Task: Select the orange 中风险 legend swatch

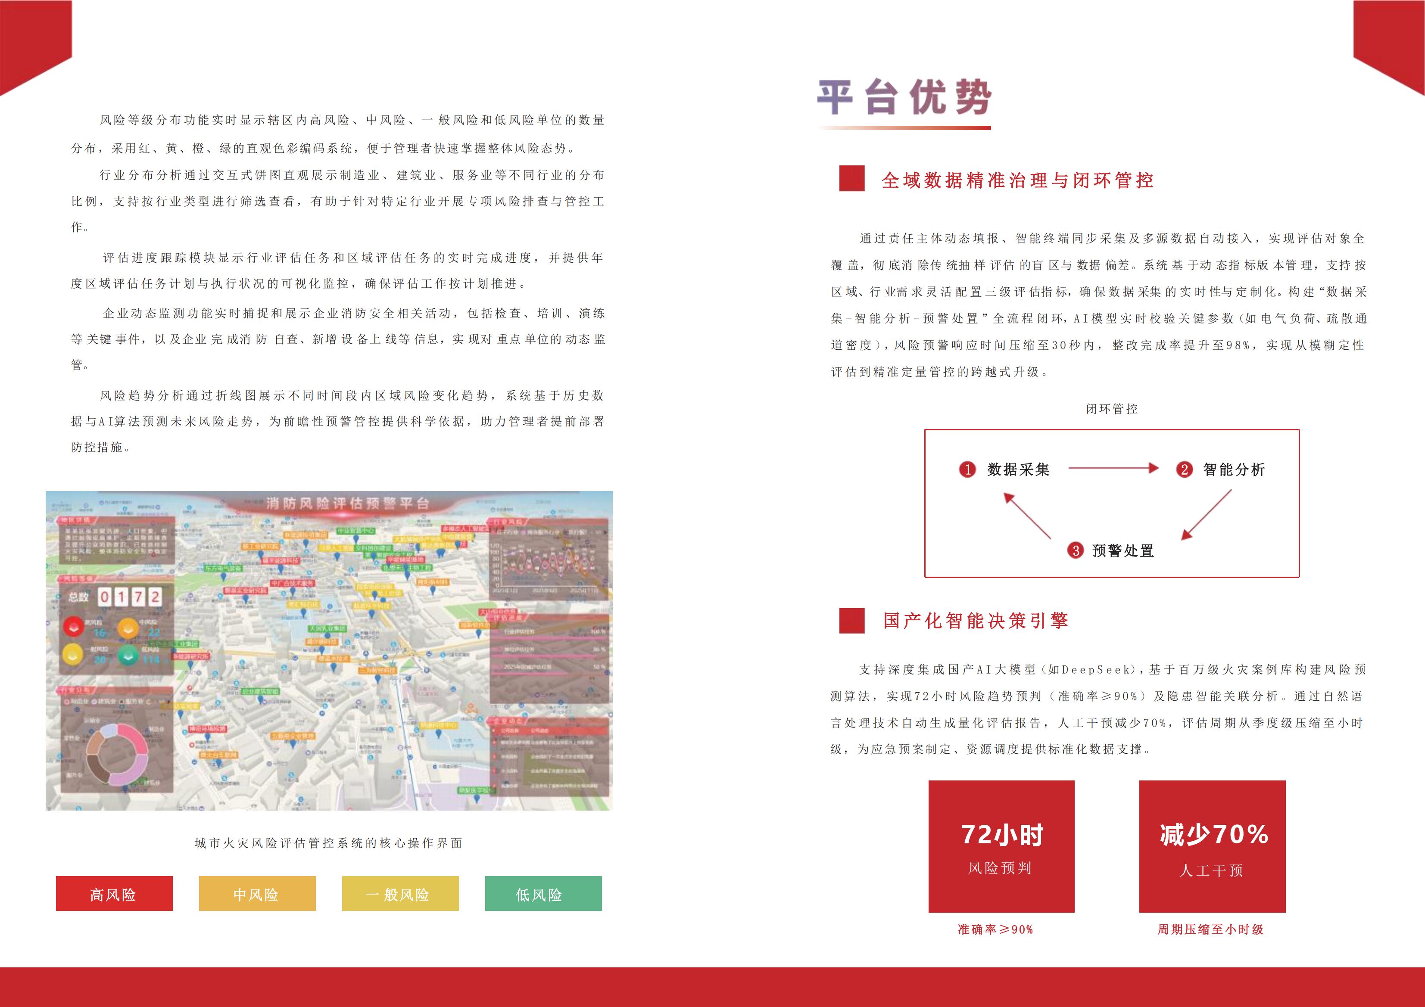Action: tap(257, 893)
